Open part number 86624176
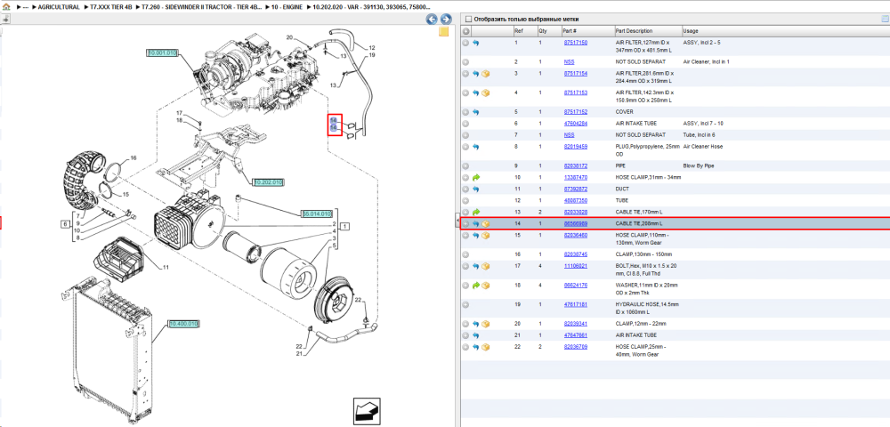890x427 pixels. (x=576, y=286)
